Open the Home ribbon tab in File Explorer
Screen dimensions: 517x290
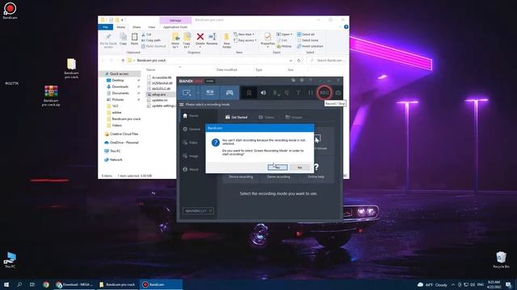click(121, 27)
